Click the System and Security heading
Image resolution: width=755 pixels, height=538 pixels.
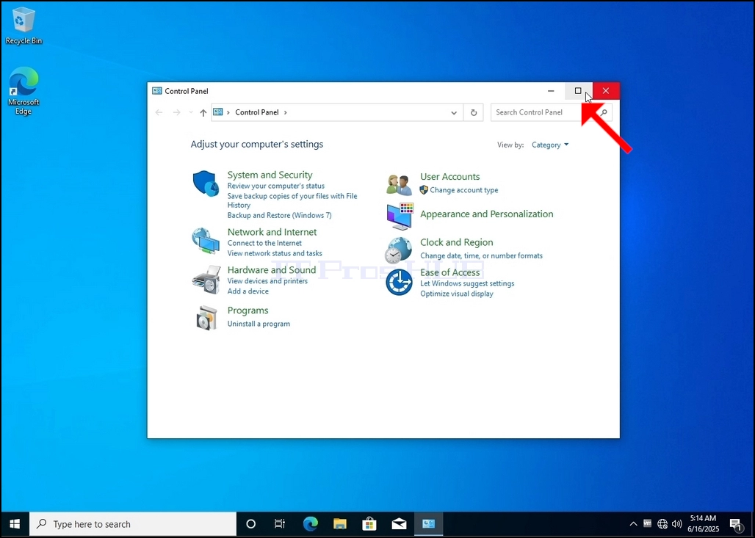pyautogui.click(x=270, y=175)
